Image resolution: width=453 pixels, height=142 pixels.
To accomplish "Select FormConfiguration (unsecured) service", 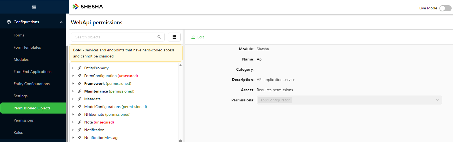I will [111, 76].
